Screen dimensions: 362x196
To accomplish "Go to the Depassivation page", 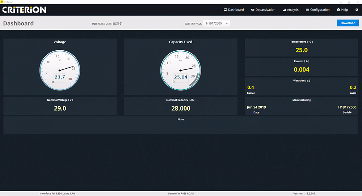I will (263, 10).
